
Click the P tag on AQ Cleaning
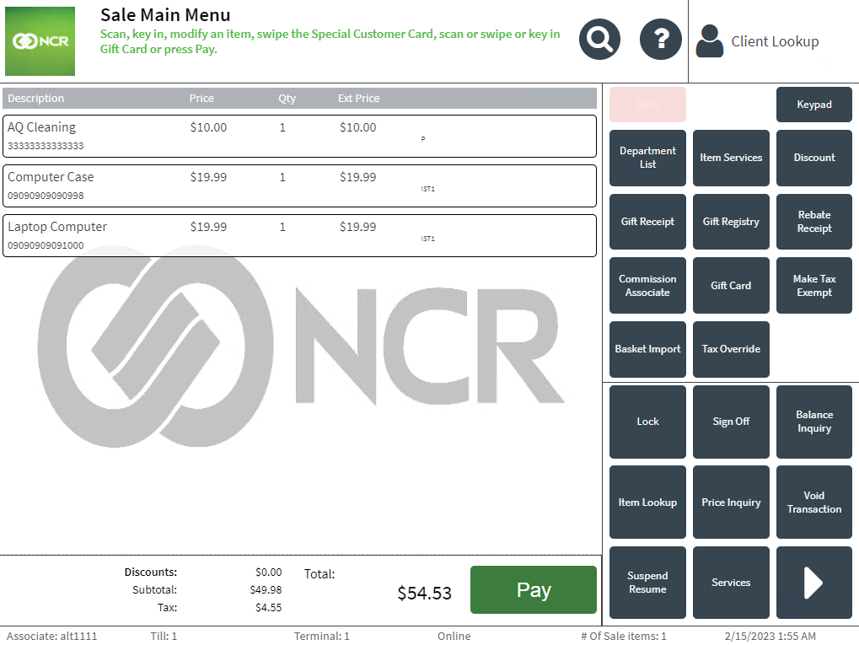pos(423,139)
